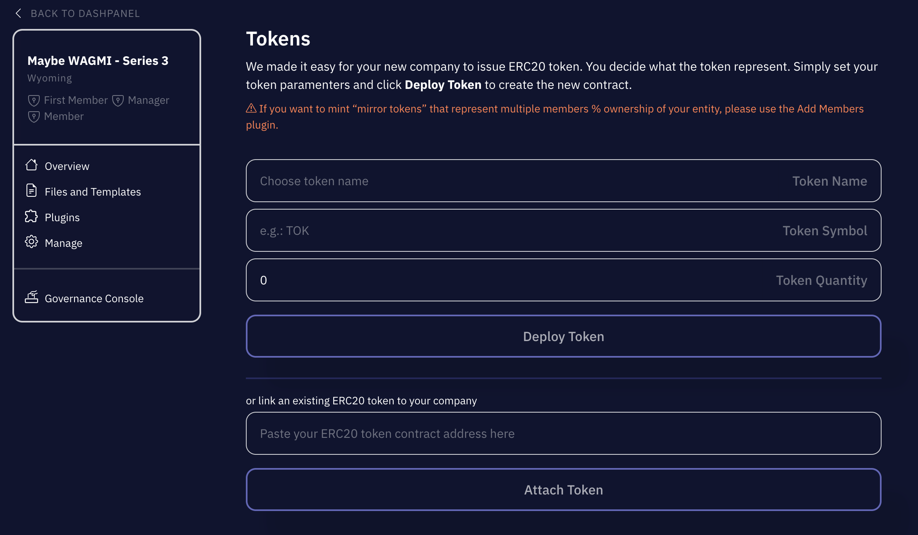Click the Governance Console gavel icon

31,297
